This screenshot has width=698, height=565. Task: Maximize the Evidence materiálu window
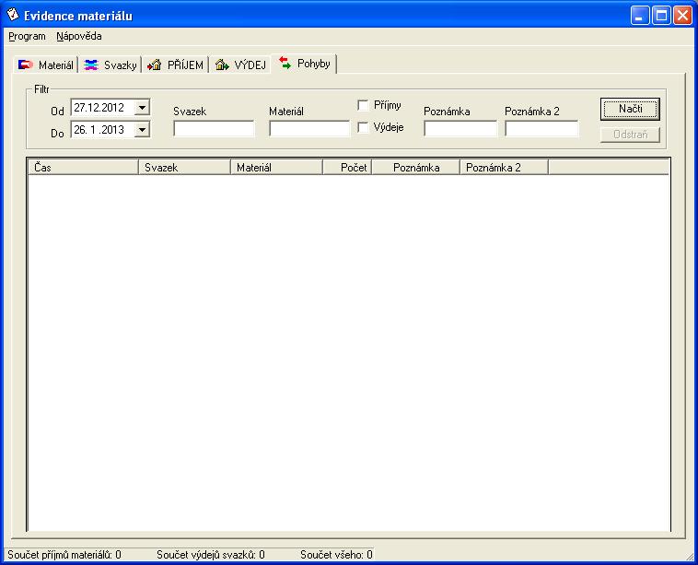[661, 16]
